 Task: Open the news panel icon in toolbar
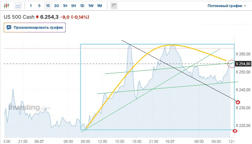(114, 6)
